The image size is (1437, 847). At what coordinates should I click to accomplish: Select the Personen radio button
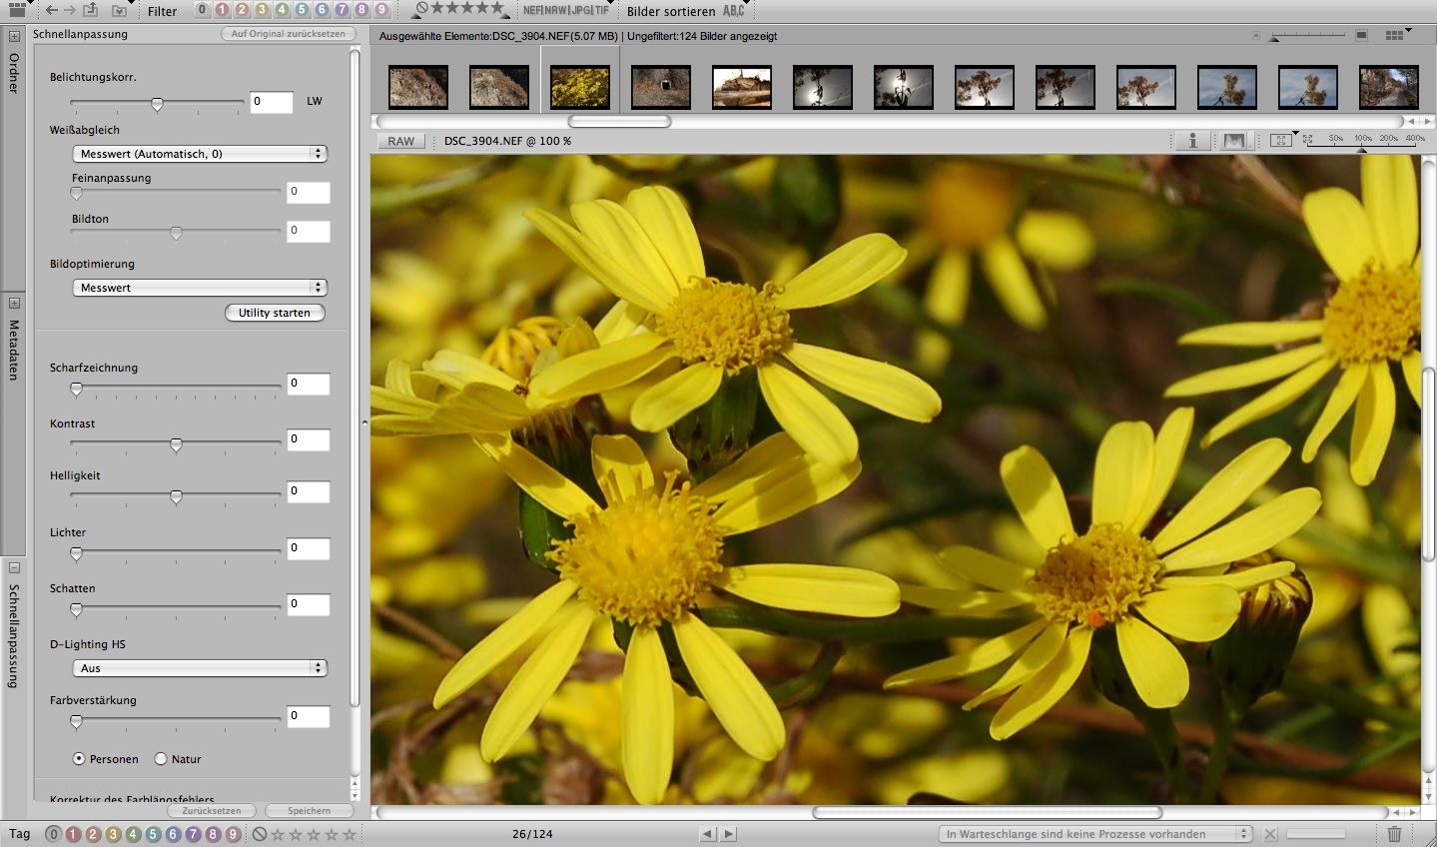pyautogui.click(x=79, y=759)
